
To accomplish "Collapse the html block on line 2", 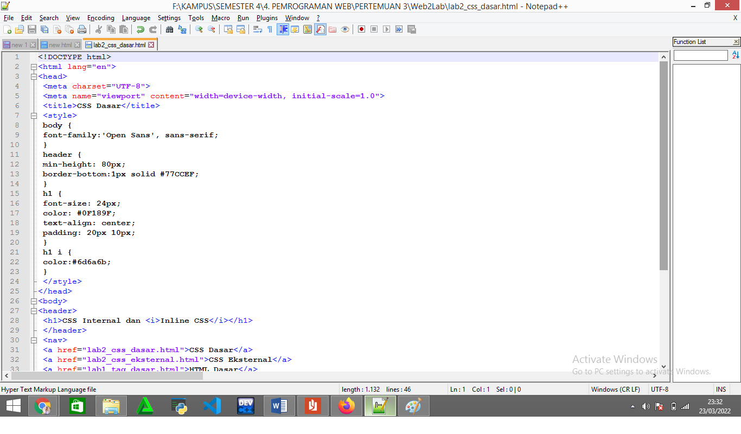I will [34, 67].
